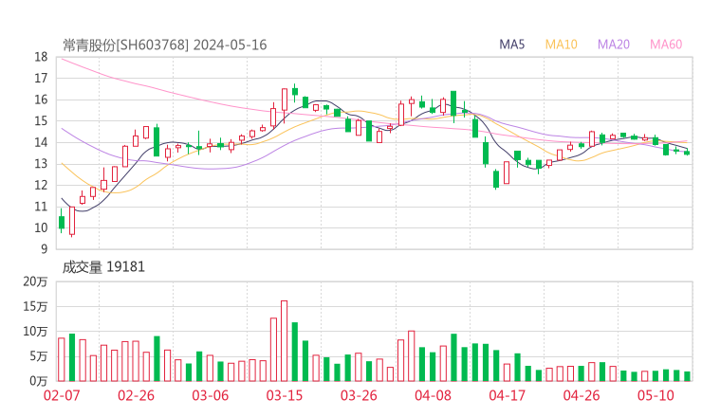Click the 03-26 date label
This screenshot has width=702, height=417.
[359, 395]
